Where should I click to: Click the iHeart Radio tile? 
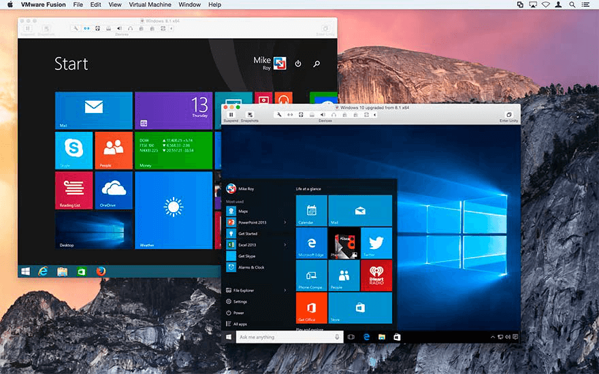(376, 275)
